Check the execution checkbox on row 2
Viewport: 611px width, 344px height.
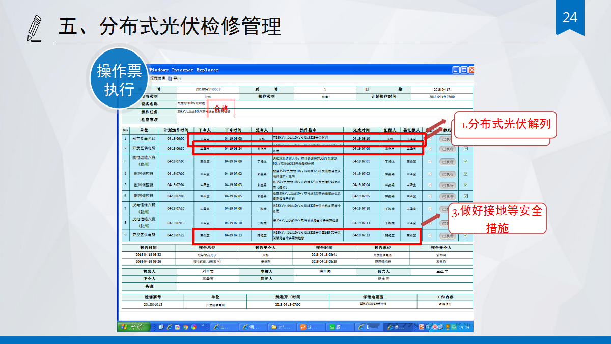(x=466, y=149)
